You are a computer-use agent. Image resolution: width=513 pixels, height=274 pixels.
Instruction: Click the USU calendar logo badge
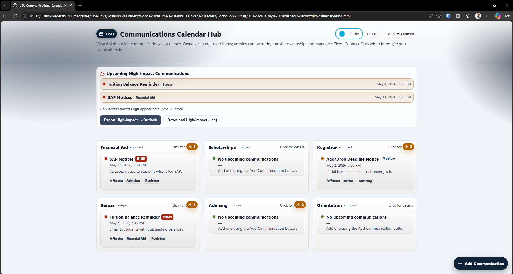(x=106, y=34)
